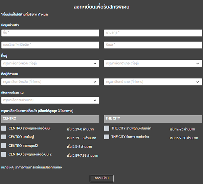The height and width of the screenshot is (184, 203).
Task: Click the last name input field
Action: pos(153,33)
